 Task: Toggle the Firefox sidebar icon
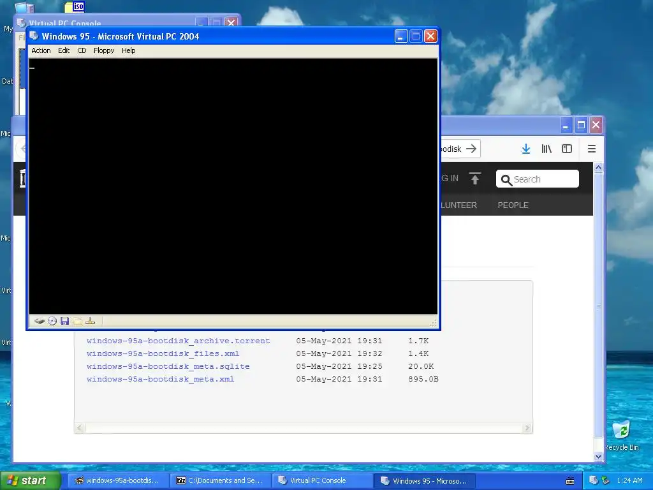(x=567, y=149)
